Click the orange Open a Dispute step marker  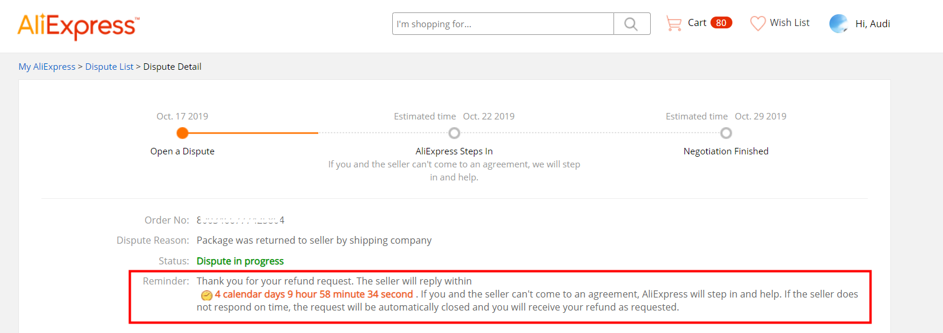pos(183,133)
